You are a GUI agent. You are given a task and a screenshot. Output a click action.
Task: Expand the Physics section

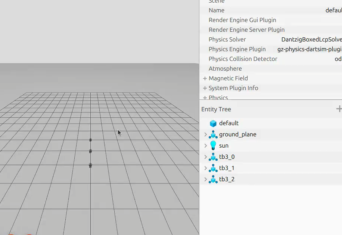click(205, 98)
